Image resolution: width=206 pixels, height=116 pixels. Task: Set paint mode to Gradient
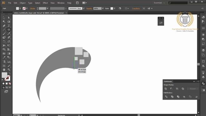(x=7, y=83)
